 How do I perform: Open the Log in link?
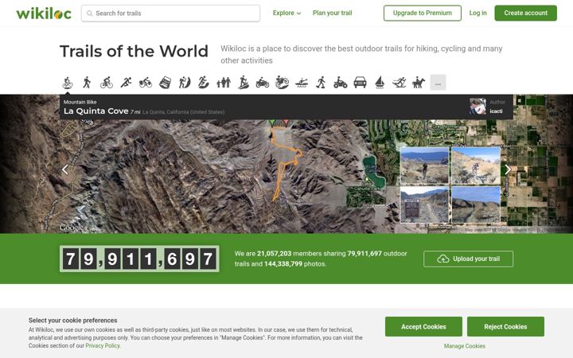pyautogui.click(x=478, y=14)
